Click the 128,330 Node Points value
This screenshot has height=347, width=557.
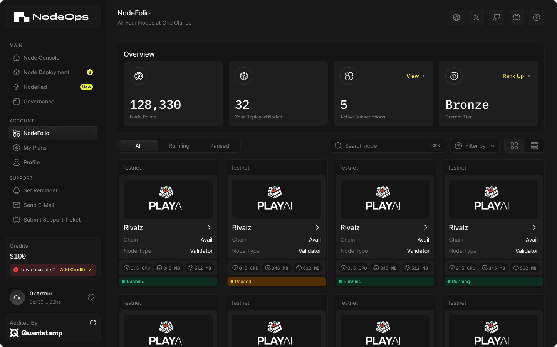[x=155, y=105]
